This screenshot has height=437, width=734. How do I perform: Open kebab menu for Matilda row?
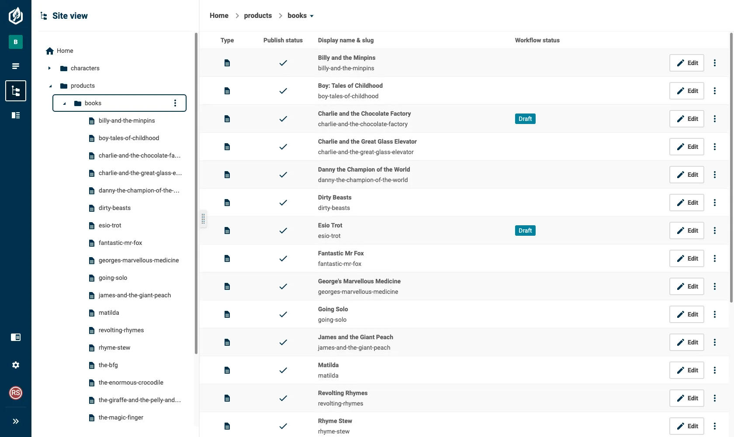tap(715, 370)
